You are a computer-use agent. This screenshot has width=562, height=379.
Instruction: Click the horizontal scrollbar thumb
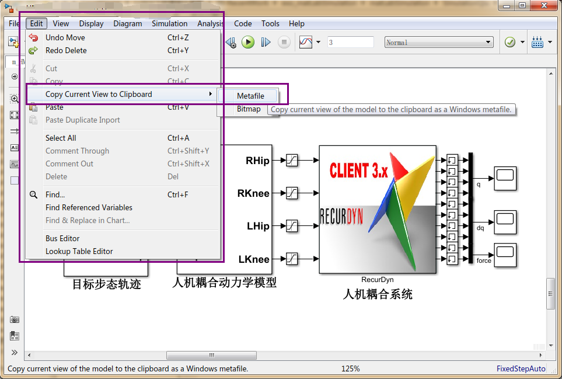[x=211, y=355]
